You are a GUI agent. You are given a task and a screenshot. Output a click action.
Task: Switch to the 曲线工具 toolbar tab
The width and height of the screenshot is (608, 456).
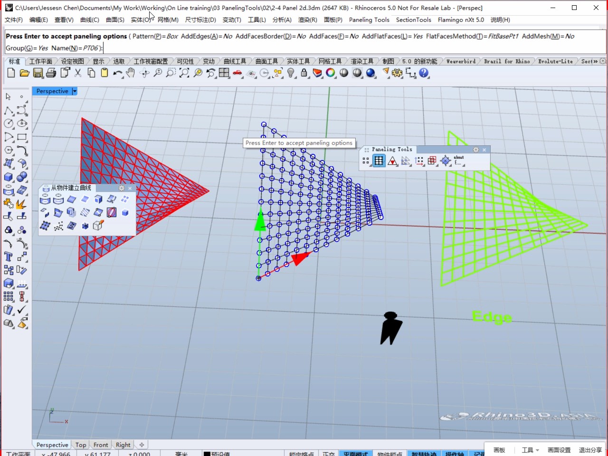(x=235, y=61)
